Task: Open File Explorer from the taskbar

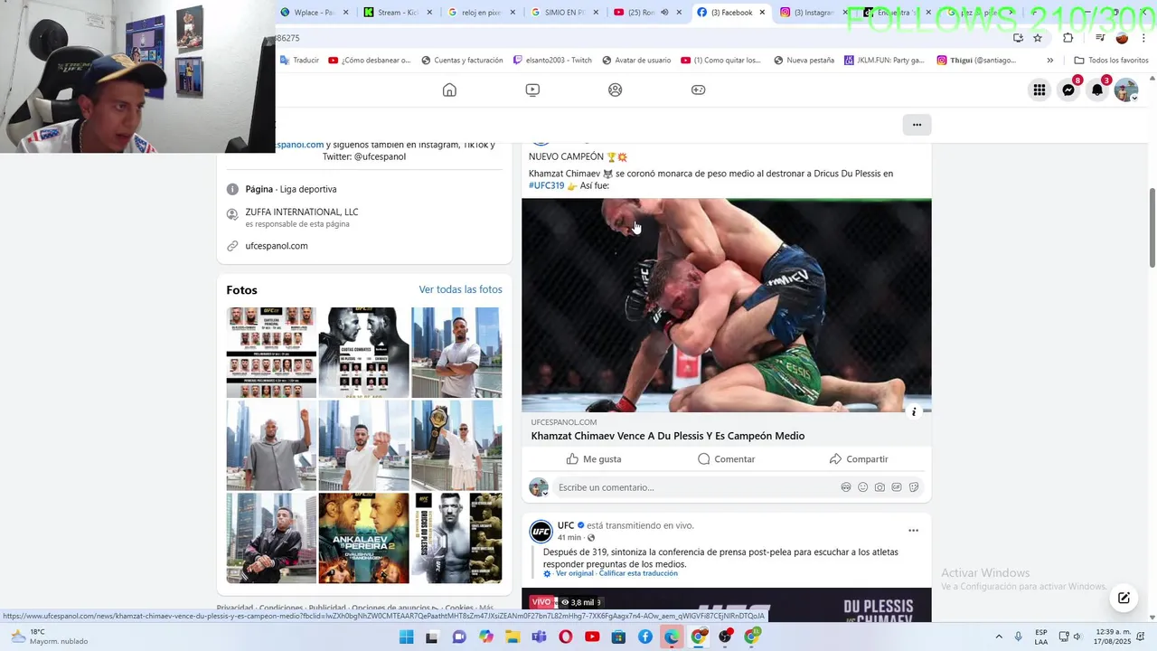Action: coord(513,637)
